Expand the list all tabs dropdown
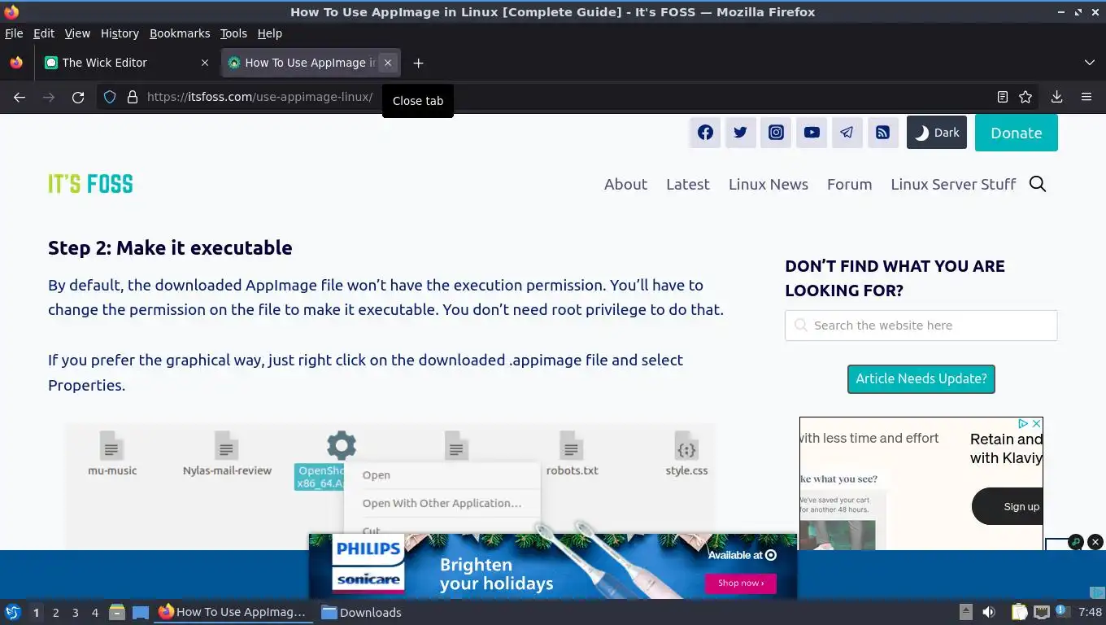 pos(1090,63)
